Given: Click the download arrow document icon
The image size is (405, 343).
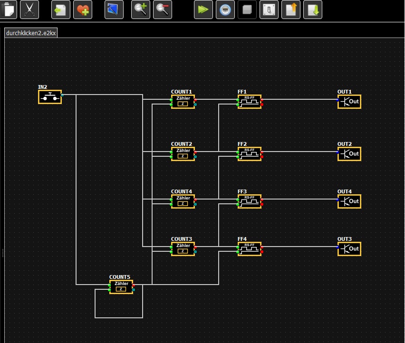Looking at the screenshot, I should [313, 9].
